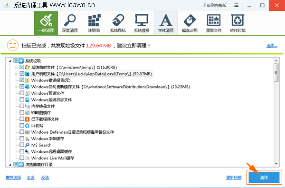Open the 选项... options link

[272, 46]
